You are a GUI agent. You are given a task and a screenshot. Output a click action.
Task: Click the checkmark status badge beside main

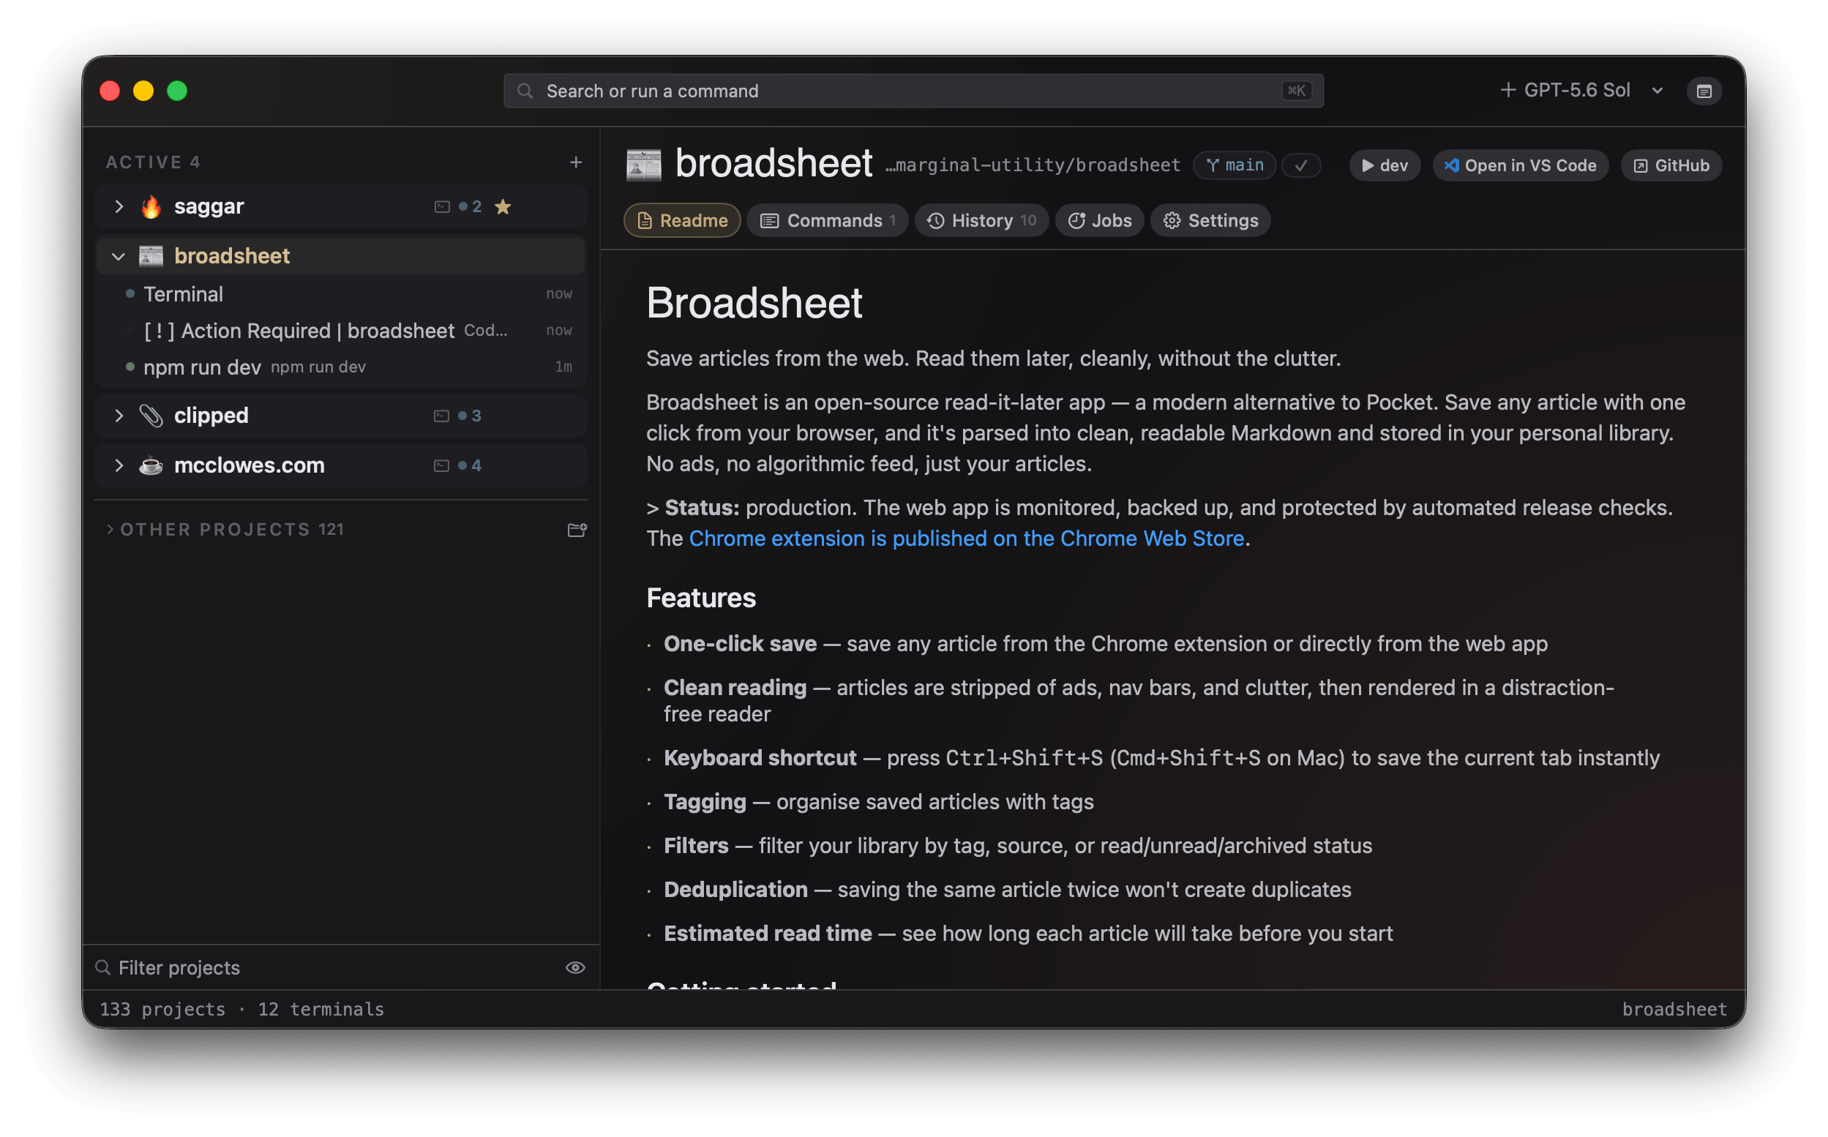[1301, 165]
